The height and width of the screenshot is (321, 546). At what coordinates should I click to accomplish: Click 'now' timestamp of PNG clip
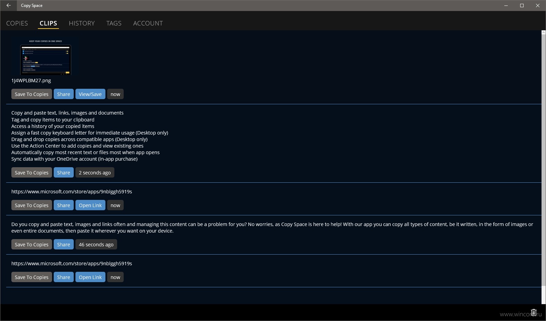coord(115,94)
